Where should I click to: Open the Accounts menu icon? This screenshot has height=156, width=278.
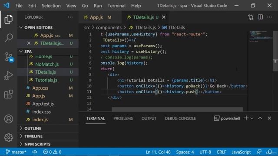click(x=9, y=119)
